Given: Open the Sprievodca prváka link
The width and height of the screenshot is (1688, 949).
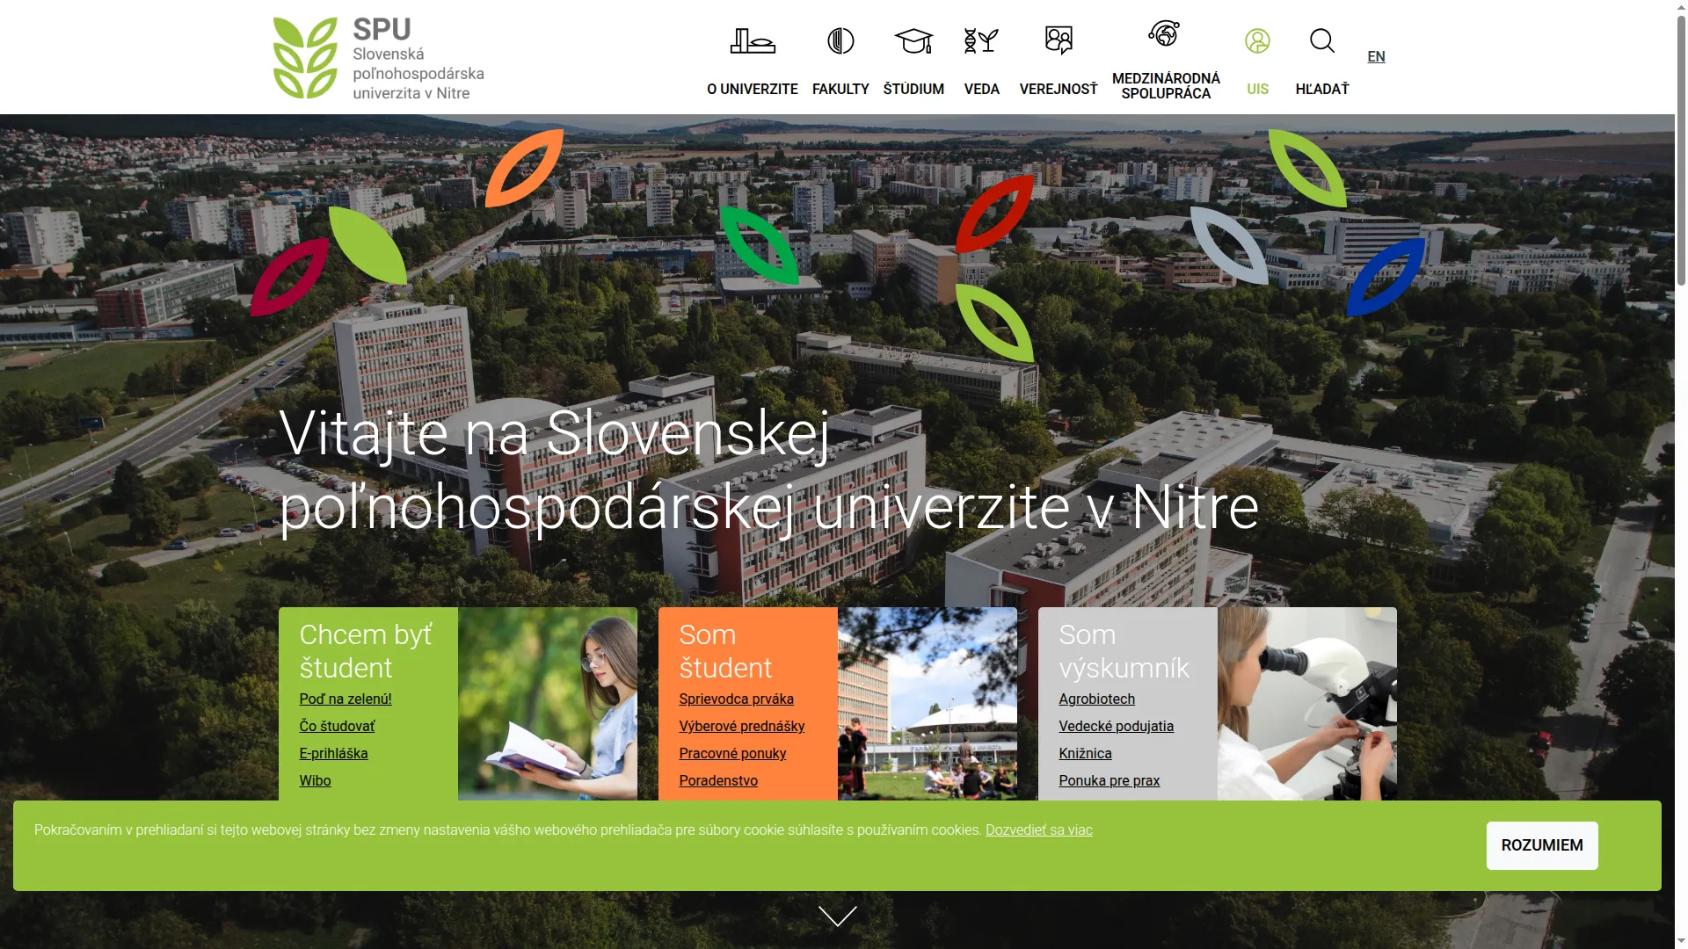Looking at the screenshot, I should (736, 699).
